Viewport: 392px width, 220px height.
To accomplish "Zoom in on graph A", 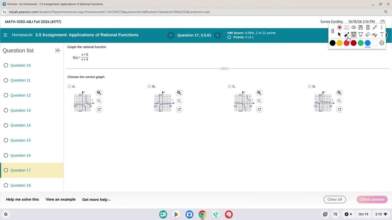I will point(99,93).
